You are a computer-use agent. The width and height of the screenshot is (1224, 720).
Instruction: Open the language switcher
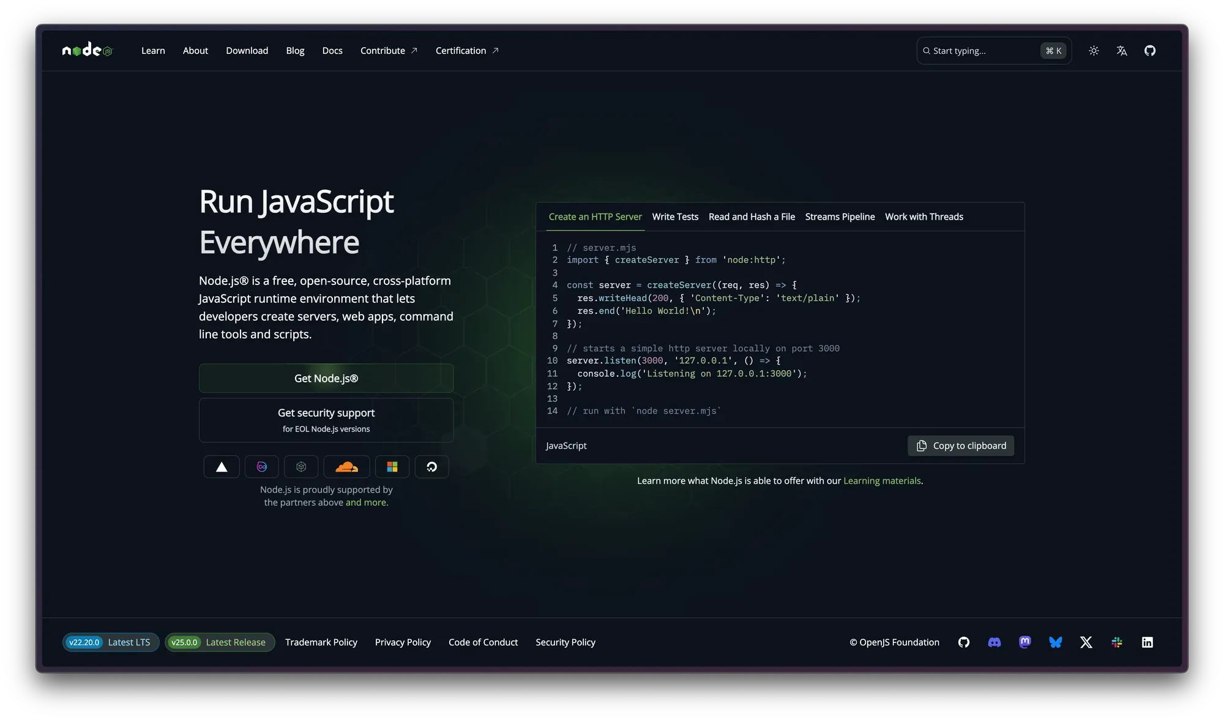pos(1122,51)
